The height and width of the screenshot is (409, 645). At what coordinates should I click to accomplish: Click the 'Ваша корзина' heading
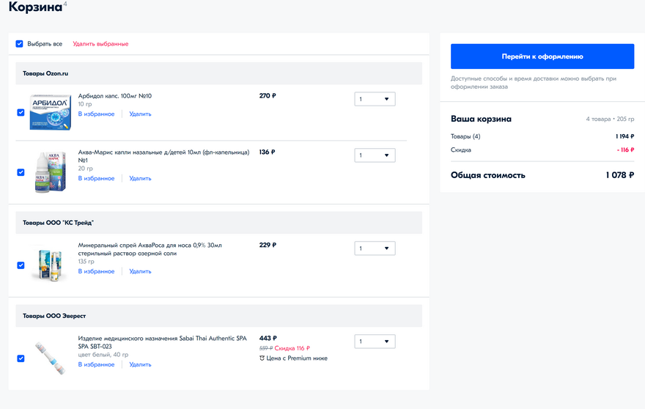click(x=481, y=119)
